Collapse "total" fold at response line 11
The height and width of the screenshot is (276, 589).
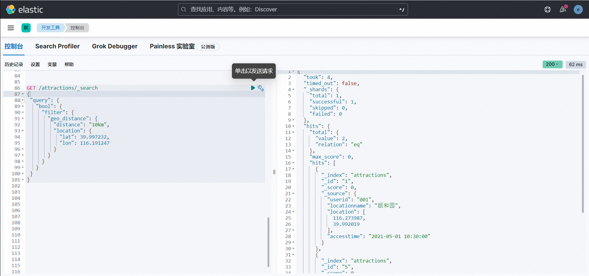click(x=293, y=132)
